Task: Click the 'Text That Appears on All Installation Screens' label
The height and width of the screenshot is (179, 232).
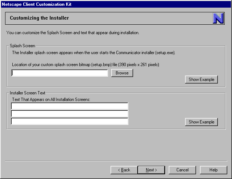Action: [51, 99]
